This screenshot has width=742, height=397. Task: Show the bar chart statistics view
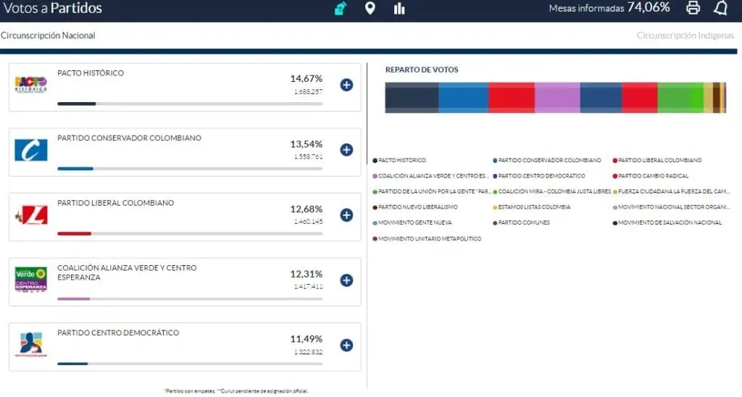pyautogui.click(x=399, y=8)
